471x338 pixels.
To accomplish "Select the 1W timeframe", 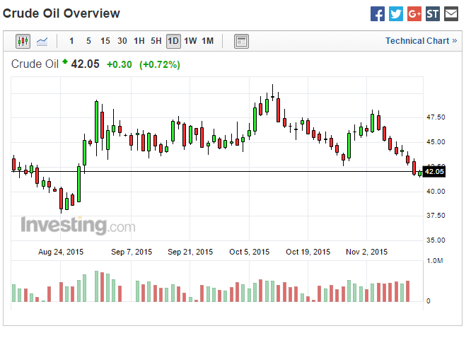I will (x=190, y=41).
